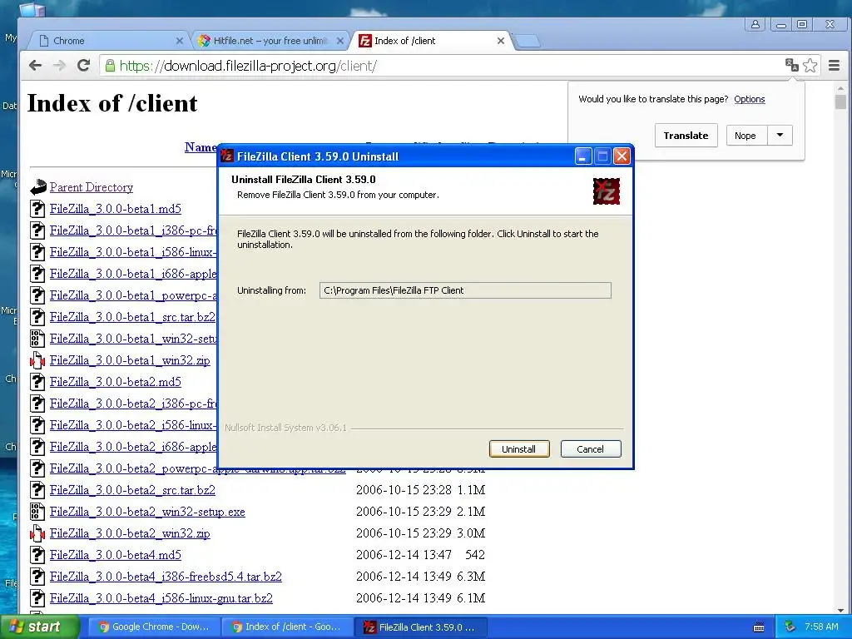Viewport: 852px width, 639px height.
Task: Click the 2006-12-14 13:47 date for beta4.md5
Action: coord(404,555)
